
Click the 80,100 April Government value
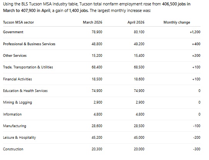point(139,32)
